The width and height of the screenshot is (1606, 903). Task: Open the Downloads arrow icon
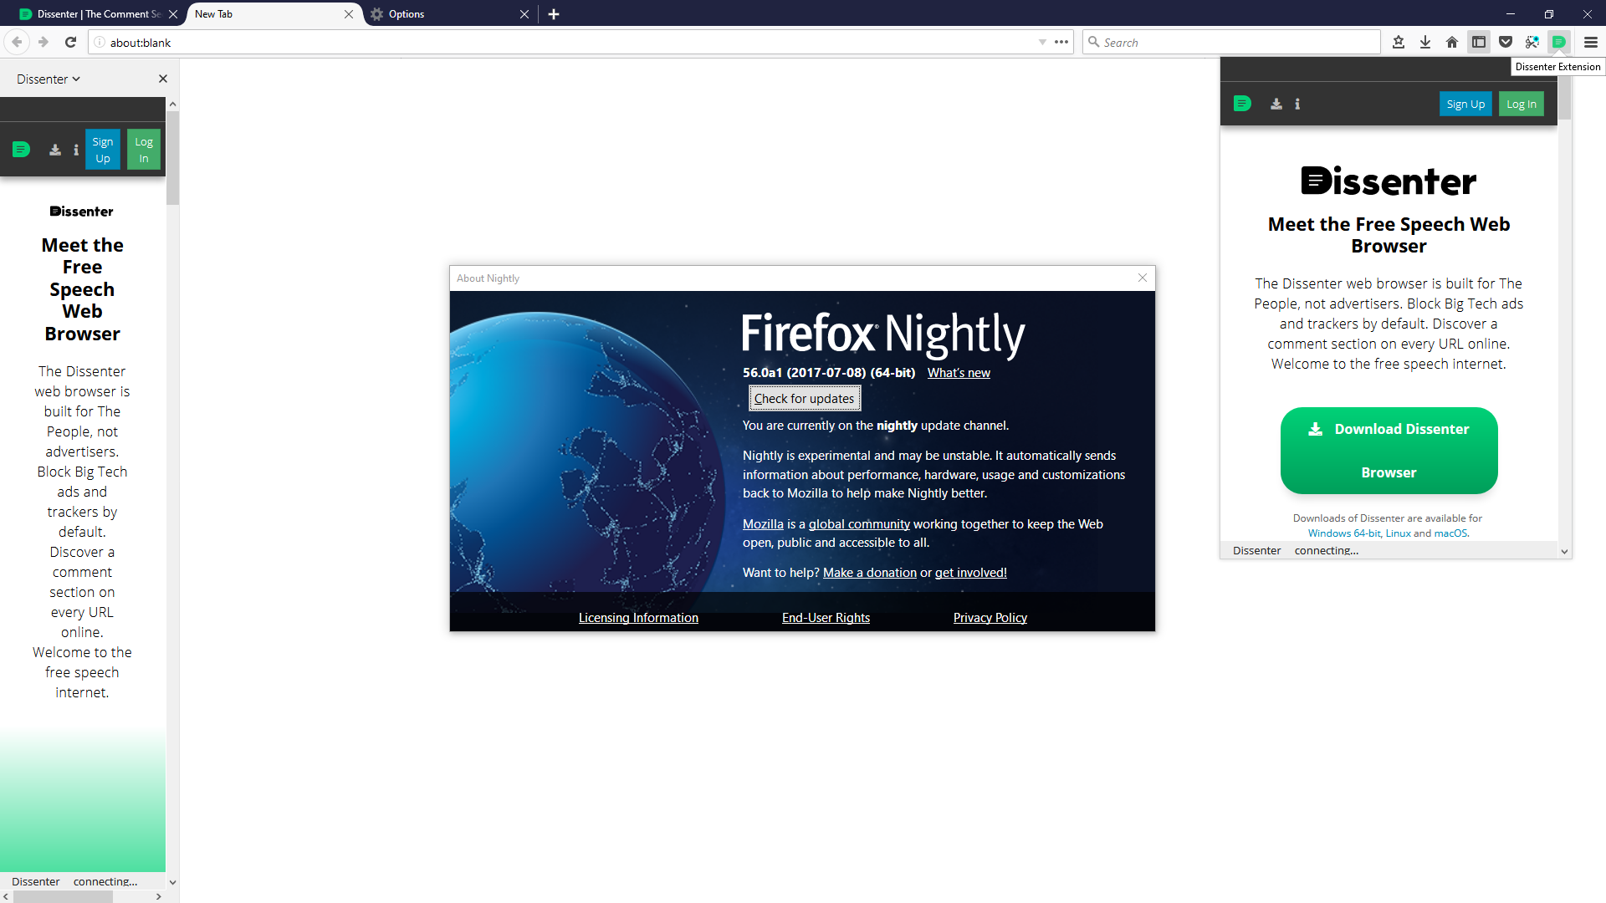1425,42
